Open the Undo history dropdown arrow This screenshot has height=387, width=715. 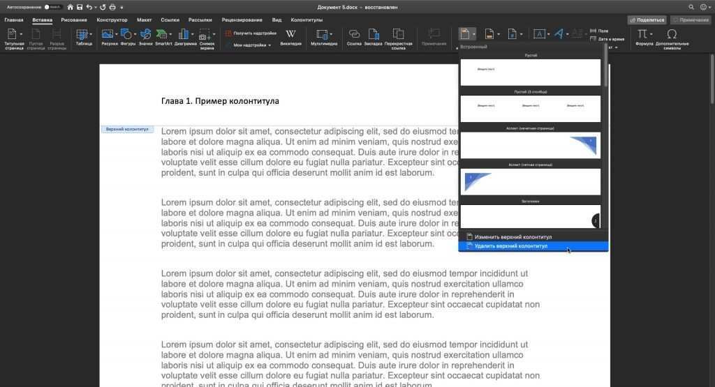pos(95,8)
